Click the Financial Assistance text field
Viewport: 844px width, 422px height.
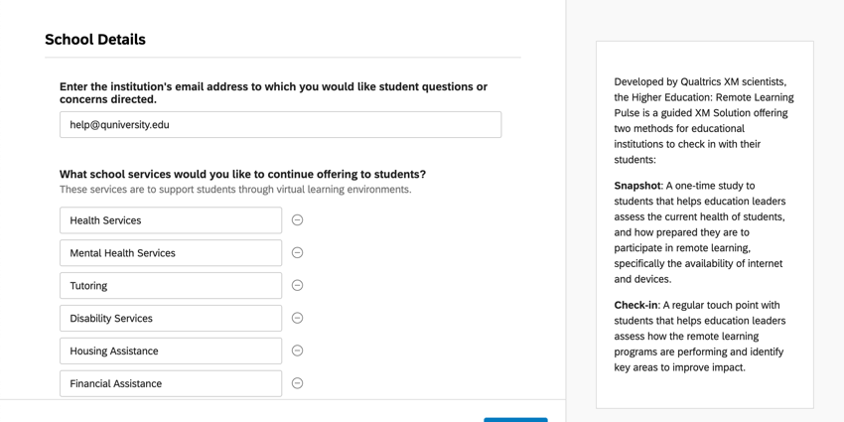pyautogui.click(x=171, y=383)
